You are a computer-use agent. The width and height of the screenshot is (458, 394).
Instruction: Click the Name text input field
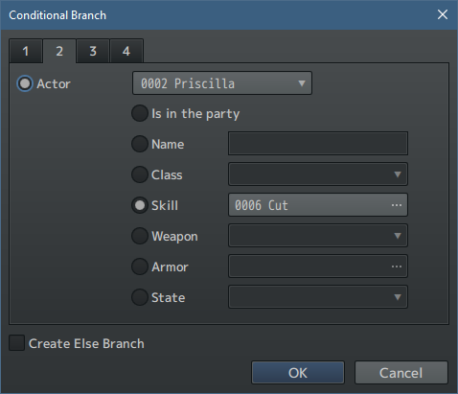318,144
